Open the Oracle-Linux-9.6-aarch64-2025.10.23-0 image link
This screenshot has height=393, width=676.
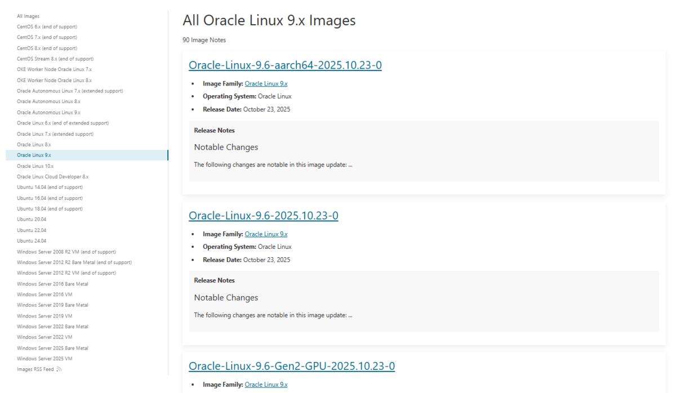285,65
